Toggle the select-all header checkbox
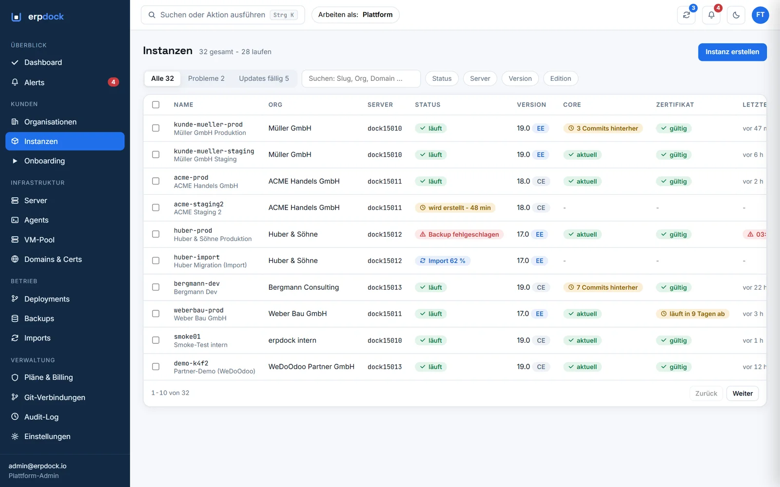Viewport: 780px width, 487px height. tap(156, 105)
